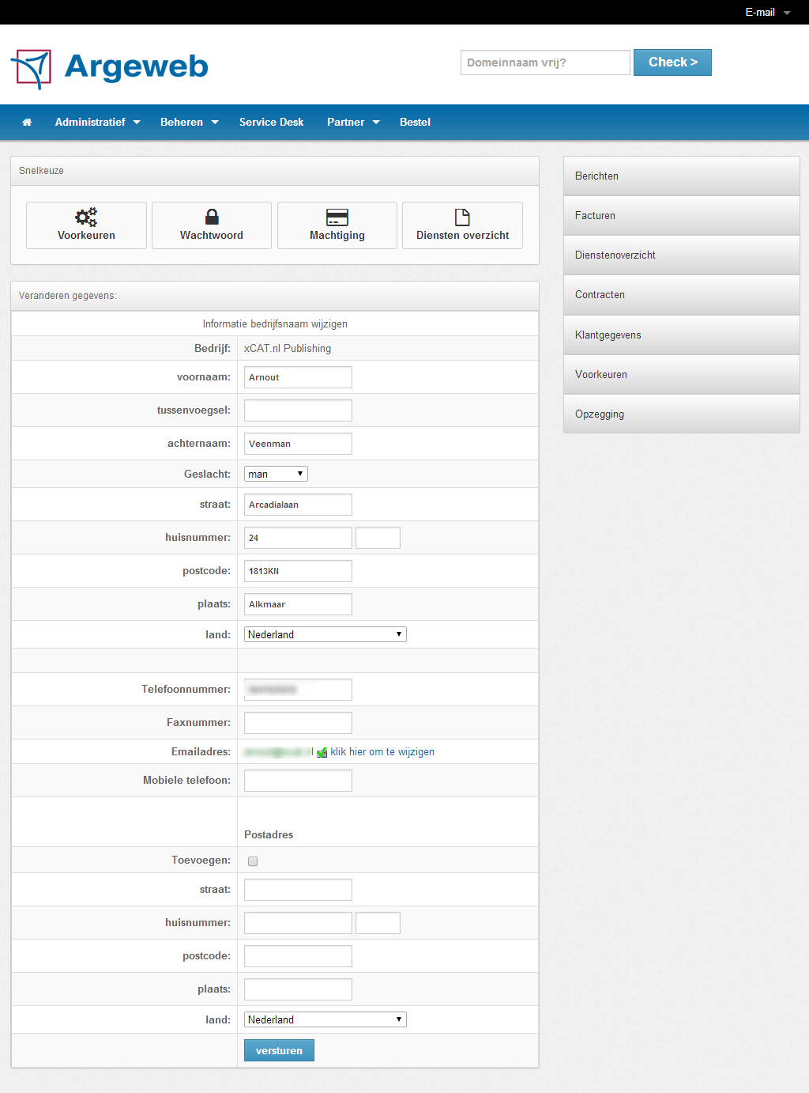Expand the E-mail menu at top right

pos(767,13)
